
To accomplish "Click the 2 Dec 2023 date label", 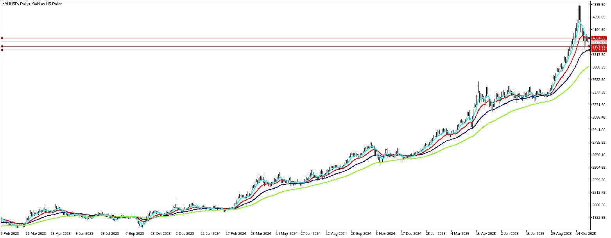I will click(185, 233).
